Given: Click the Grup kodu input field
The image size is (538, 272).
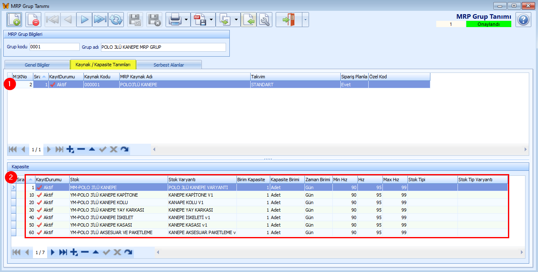Looking at the screenshot, I should tap(54, 47).
